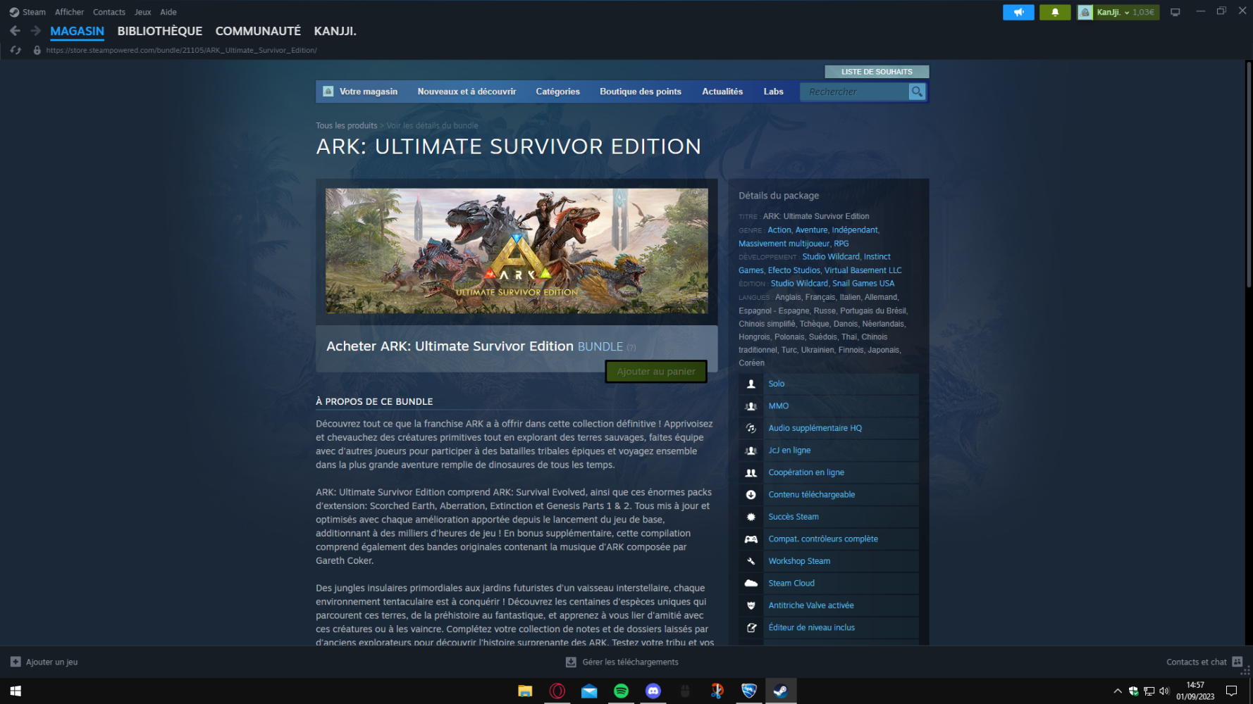Click the Solo player icon
The height and width of the screenshot is (704, 1253).
click(751, 384)
